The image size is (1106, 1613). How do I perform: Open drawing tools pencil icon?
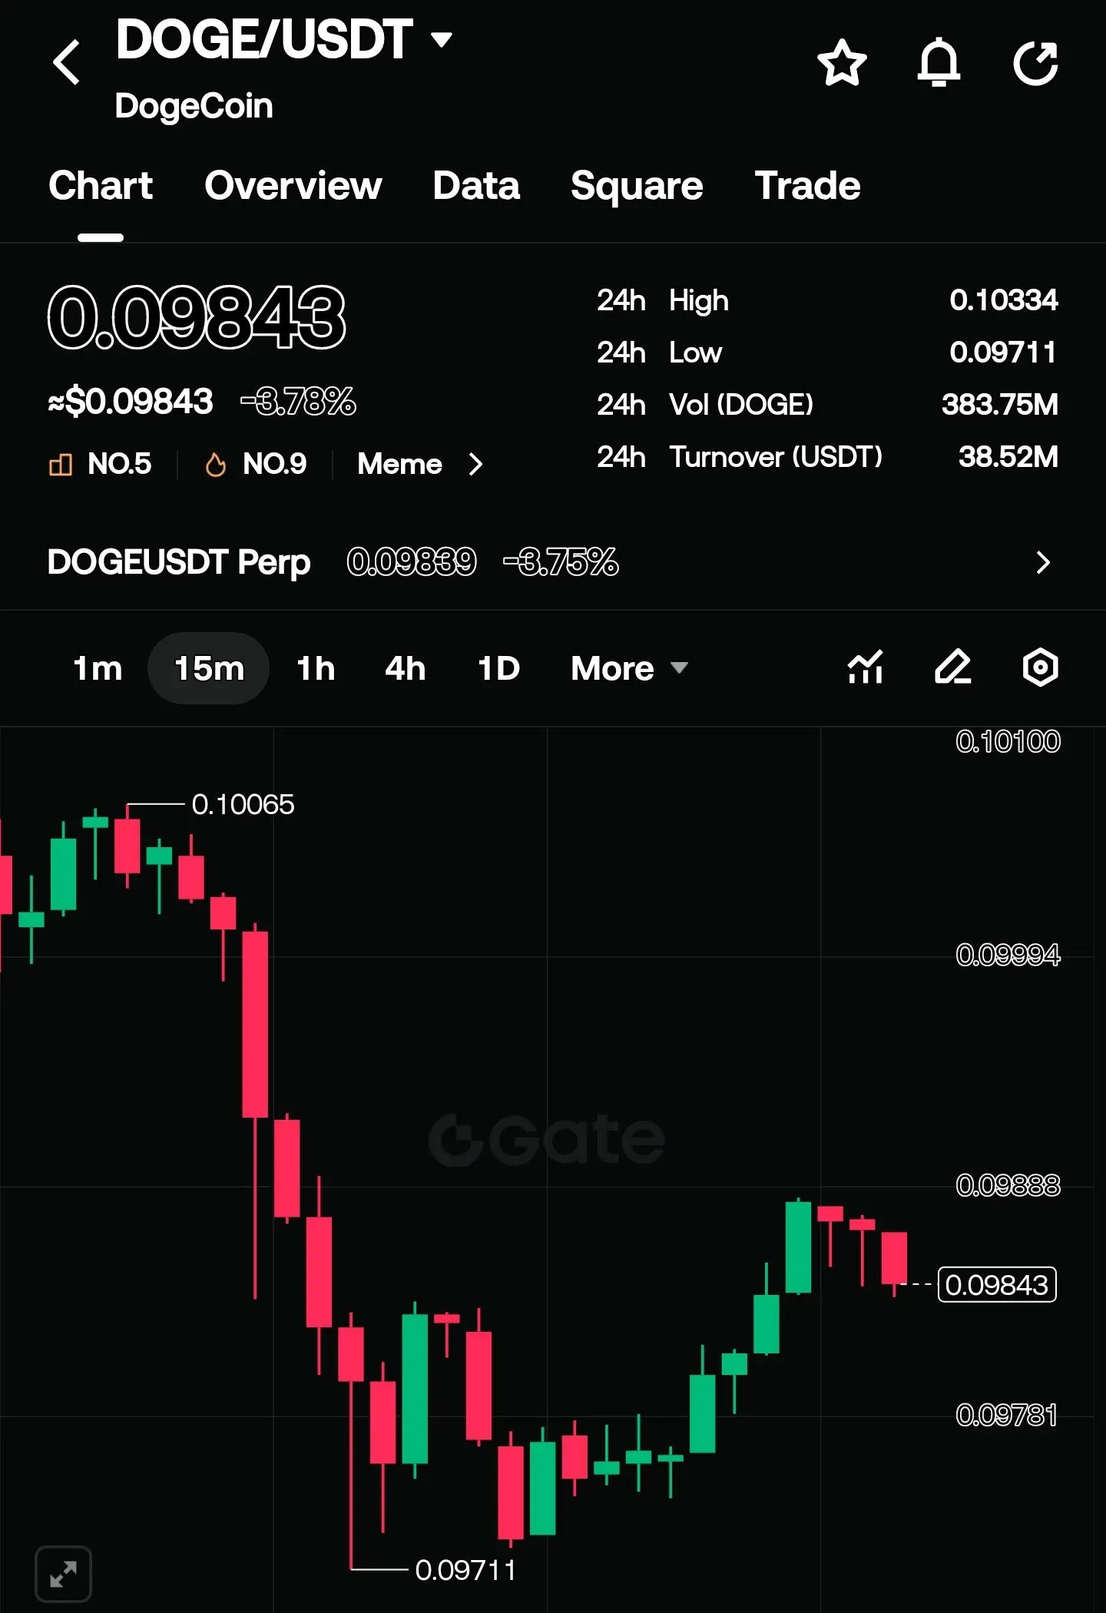(953, 667)
